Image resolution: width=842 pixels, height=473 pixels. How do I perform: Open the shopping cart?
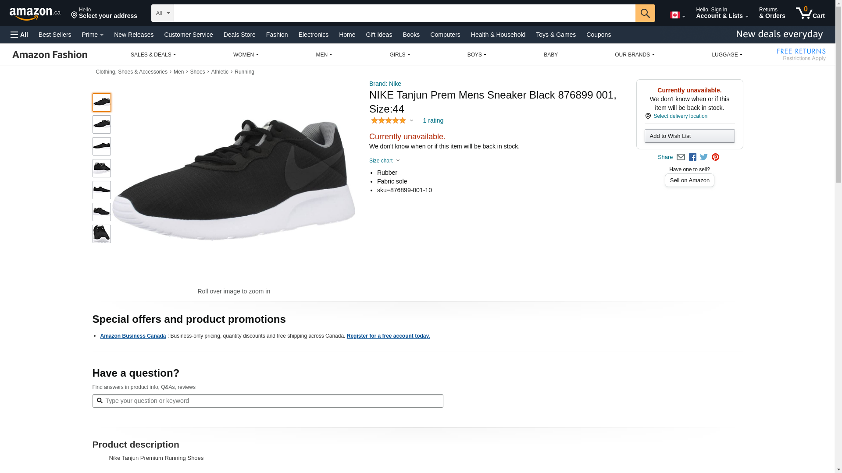click(x=810, y=13)
